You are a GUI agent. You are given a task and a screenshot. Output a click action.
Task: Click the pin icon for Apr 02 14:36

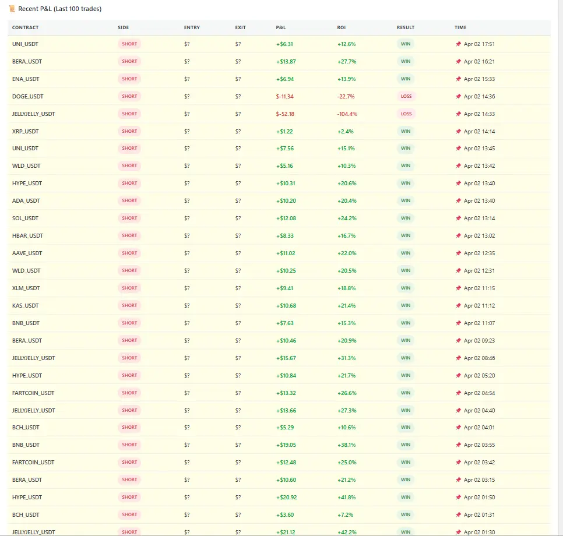pos(458,97)
